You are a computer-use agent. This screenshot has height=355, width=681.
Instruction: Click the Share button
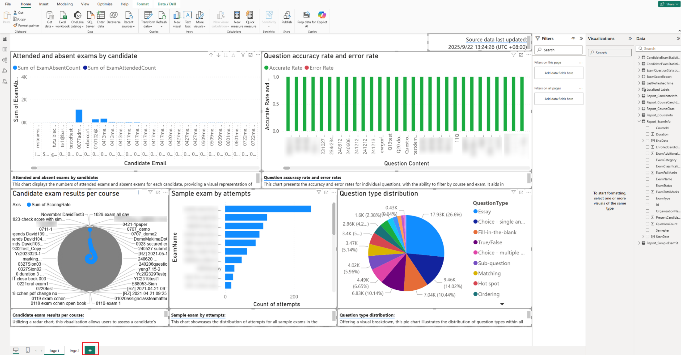coord(669,4)
